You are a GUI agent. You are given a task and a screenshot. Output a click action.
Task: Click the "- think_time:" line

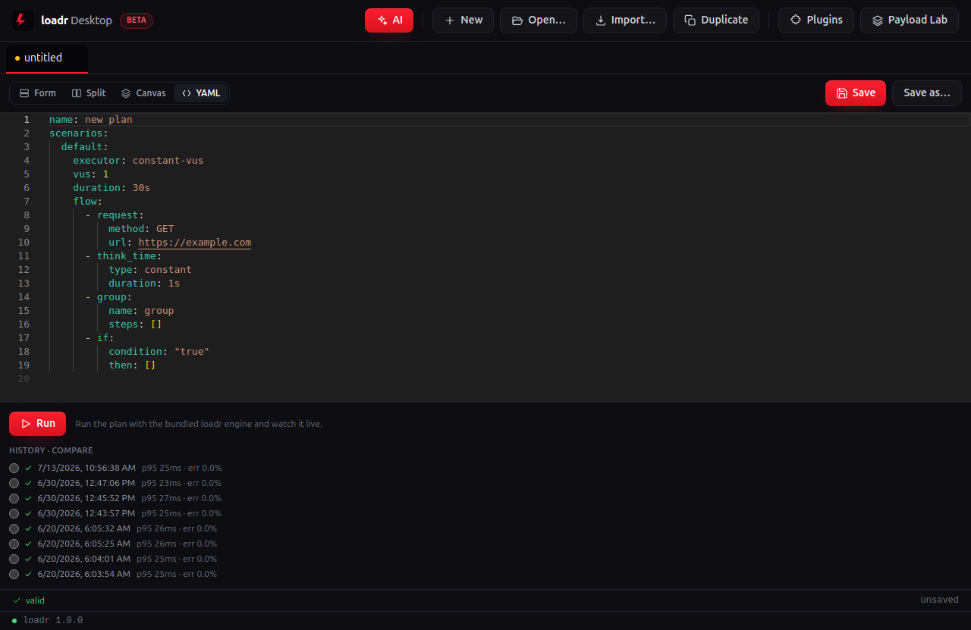point(124,256)
